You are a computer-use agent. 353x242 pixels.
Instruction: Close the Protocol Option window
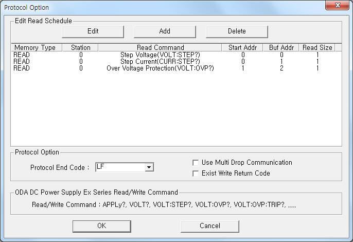coord(337,6)
